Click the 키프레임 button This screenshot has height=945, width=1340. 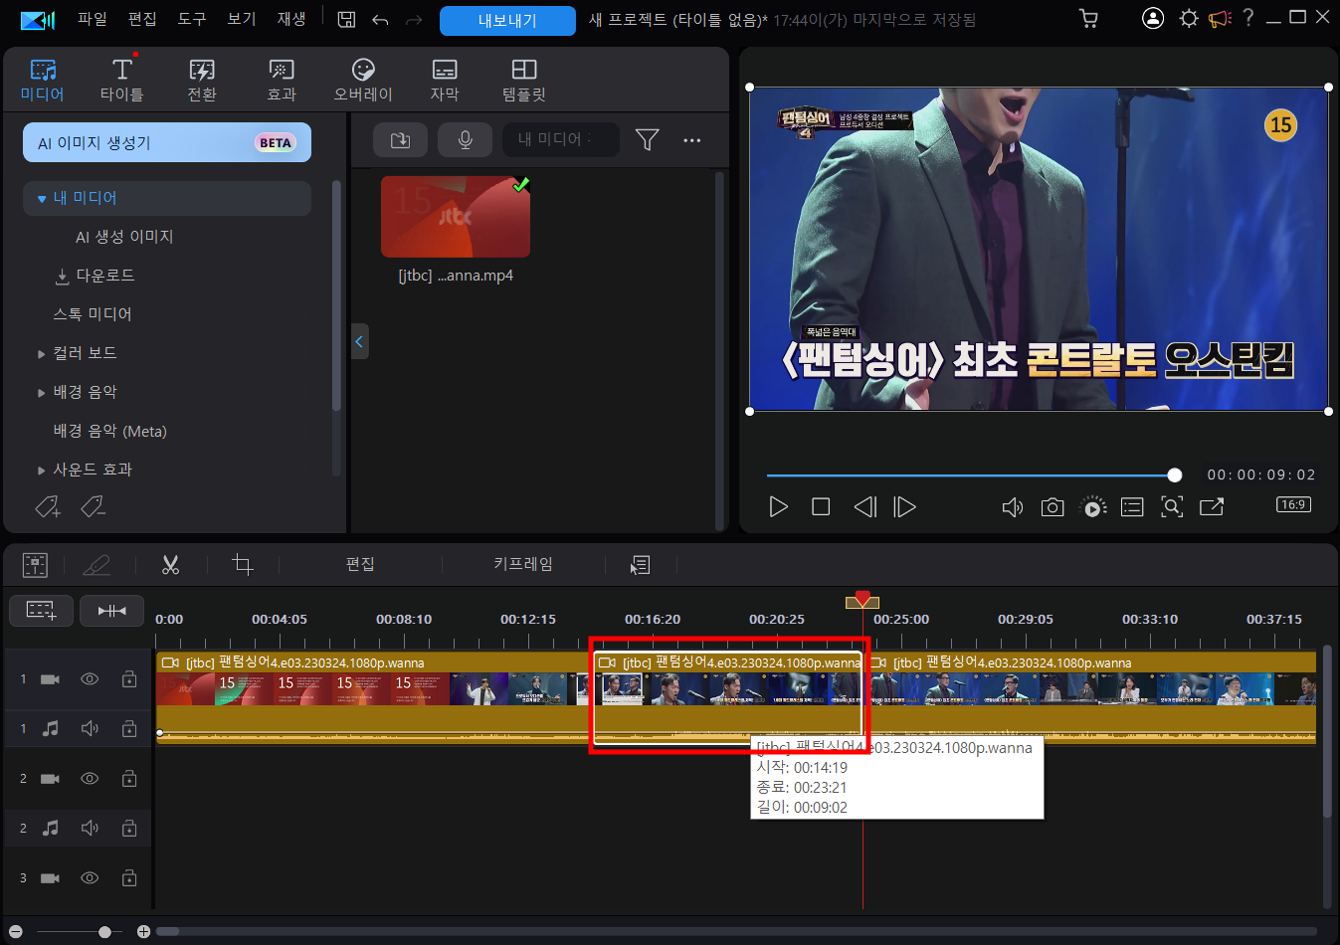[523, 564]
